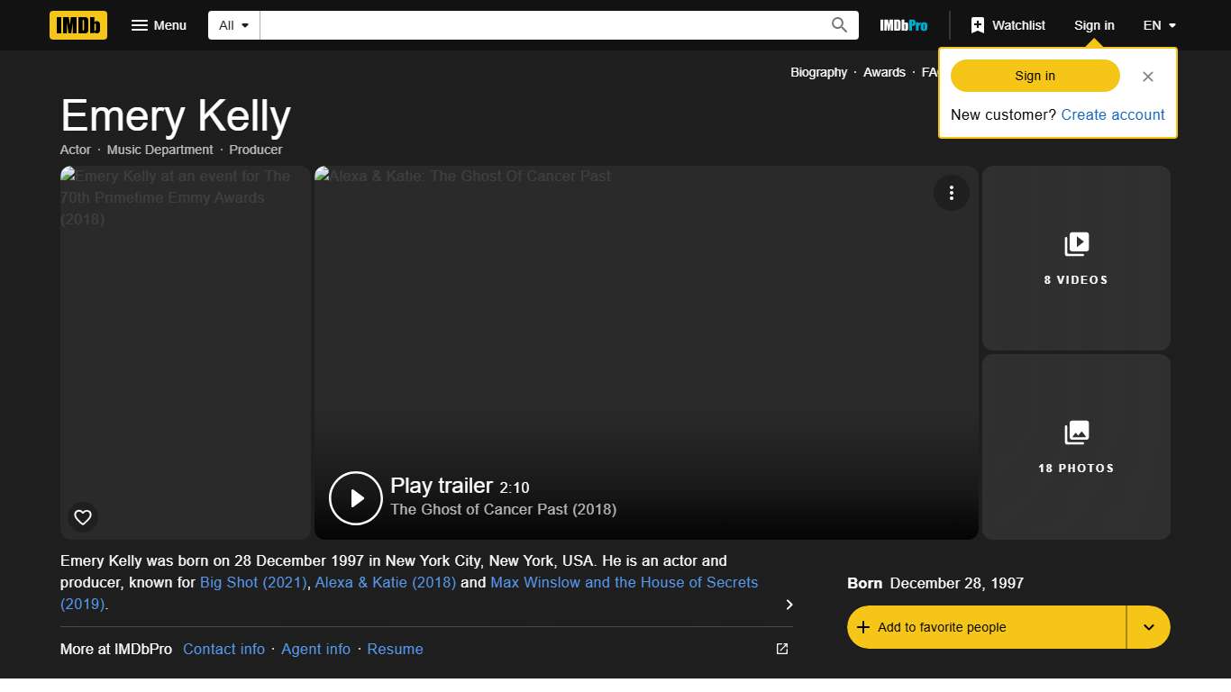Screen dimensions: 1231x692
Task: Expand the full biography chevron arrow
Action: (789, 605)
